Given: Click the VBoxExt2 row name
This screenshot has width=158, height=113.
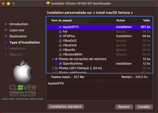Looking at the screenshot, I should coord(70,41).
